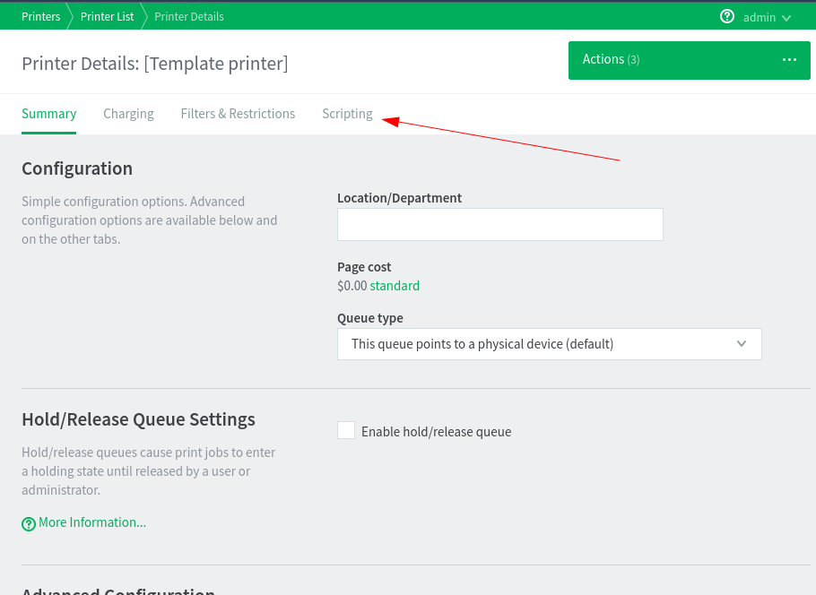
Task: Click the Queue type dropdown arrow
Action: click(x=741, y=344)
